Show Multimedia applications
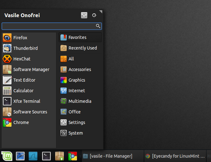Image resolution: width=211 pixels, height=162 pixels. (x=80, y=101)
